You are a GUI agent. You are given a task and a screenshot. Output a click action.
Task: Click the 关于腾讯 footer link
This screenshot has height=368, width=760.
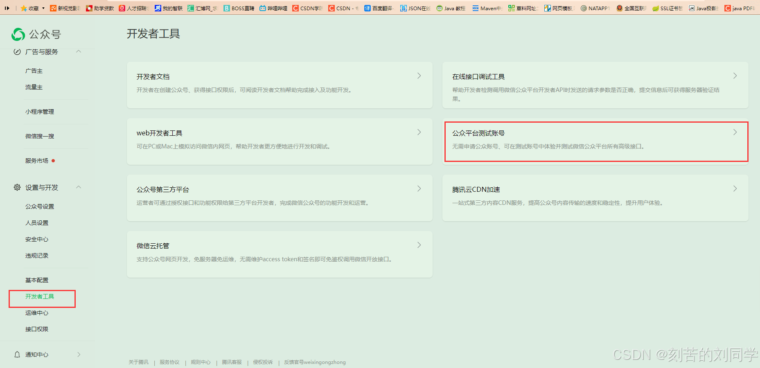pos(138,362)
